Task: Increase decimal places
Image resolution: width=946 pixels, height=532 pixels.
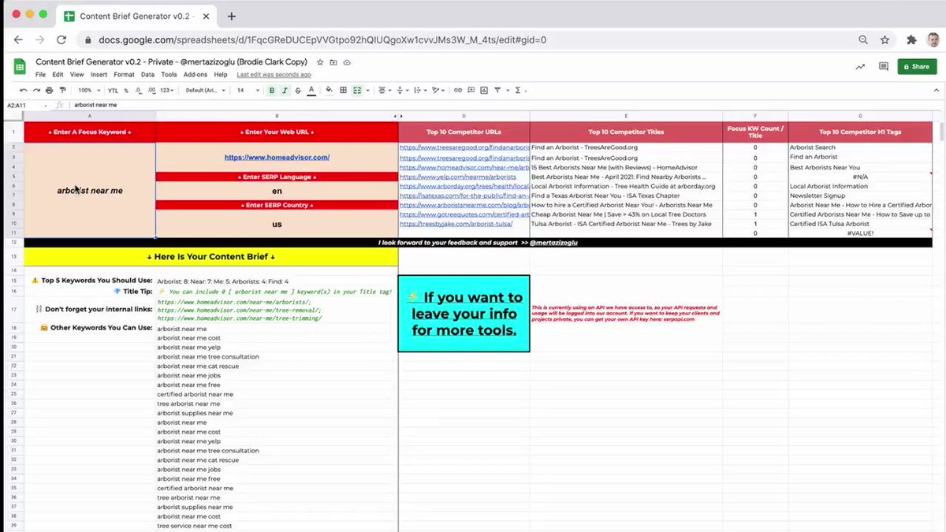Action: pyautogui.click(x=151, y=91)
